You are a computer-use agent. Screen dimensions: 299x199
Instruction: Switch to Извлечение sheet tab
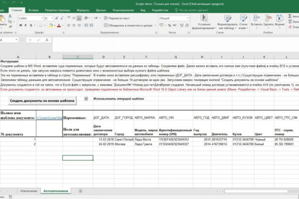click(29, 191)
